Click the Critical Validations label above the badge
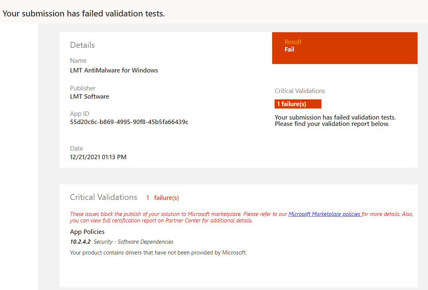 [x=300, y=91]
